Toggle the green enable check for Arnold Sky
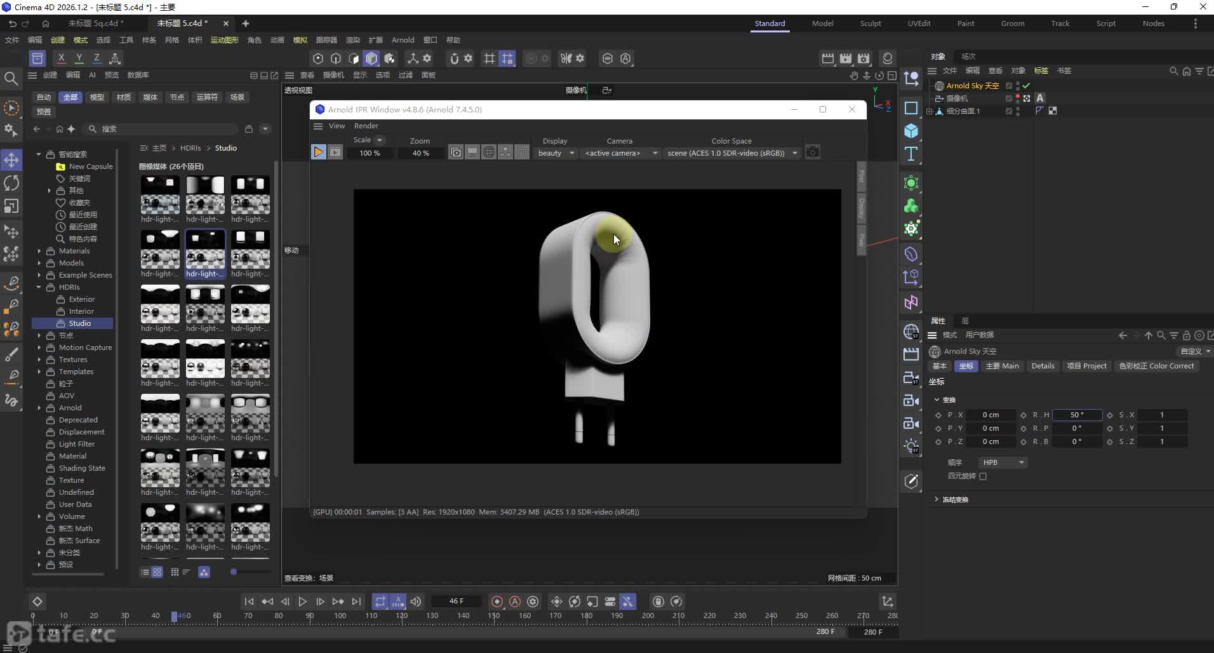This screenshot has height=653, width=1214. point(1027,86)
